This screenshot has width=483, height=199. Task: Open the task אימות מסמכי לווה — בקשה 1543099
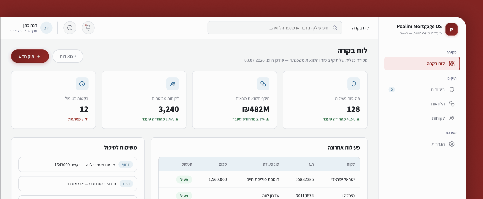coord(78,165)
